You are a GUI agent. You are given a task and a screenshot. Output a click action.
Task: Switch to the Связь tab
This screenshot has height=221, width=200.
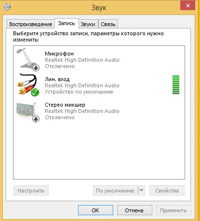[108, 24]
